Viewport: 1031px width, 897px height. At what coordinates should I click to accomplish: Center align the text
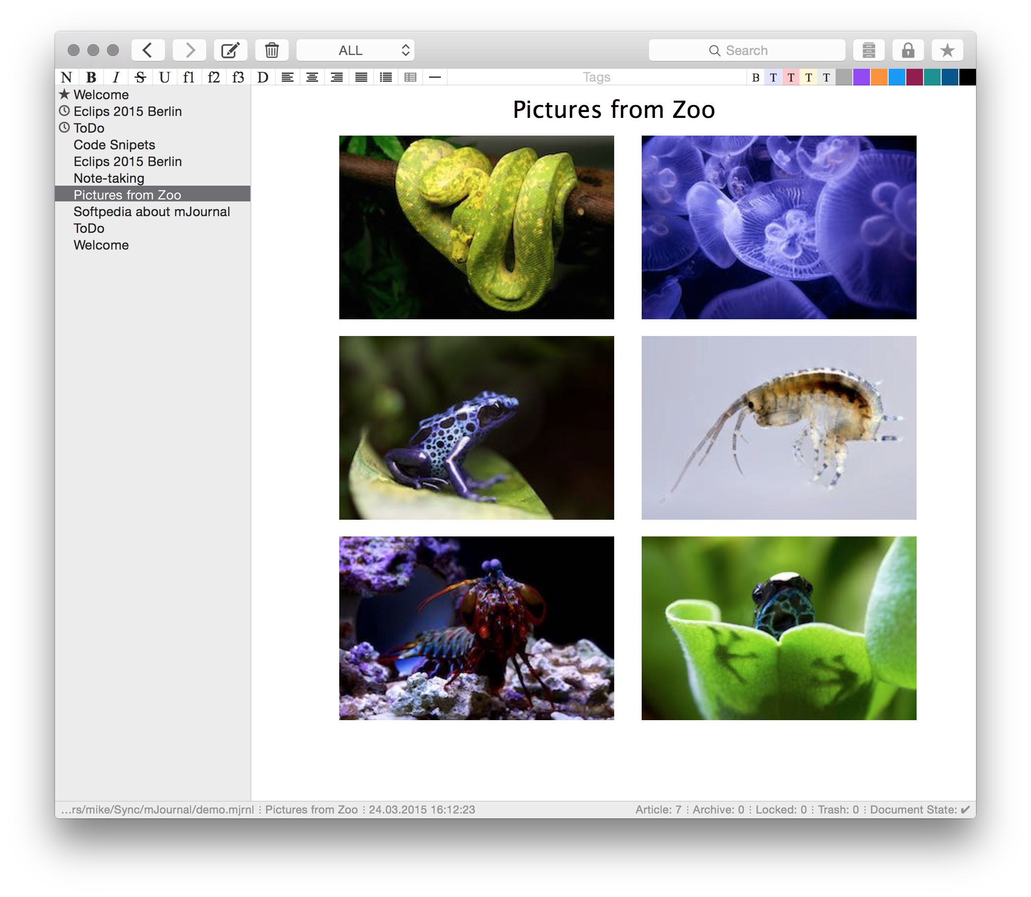[x=312, y=77]
